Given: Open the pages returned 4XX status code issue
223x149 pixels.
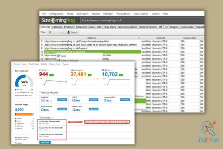Looking at the screenshot, I should point(51,128).
